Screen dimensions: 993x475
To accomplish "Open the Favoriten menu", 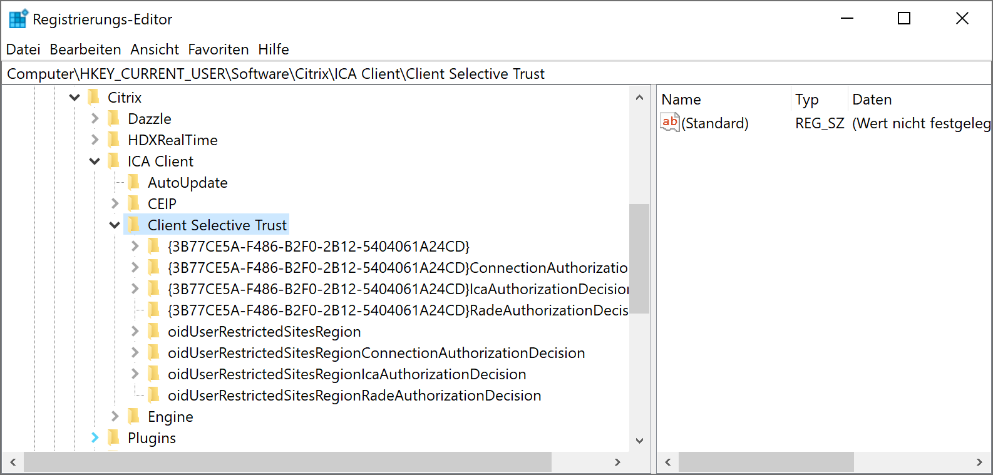I will [x=219, y=49].
